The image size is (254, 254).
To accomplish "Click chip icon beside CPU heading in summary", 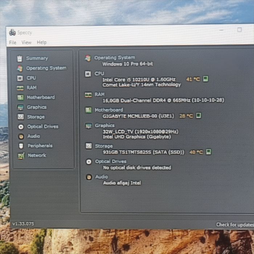I will point(88,74).
